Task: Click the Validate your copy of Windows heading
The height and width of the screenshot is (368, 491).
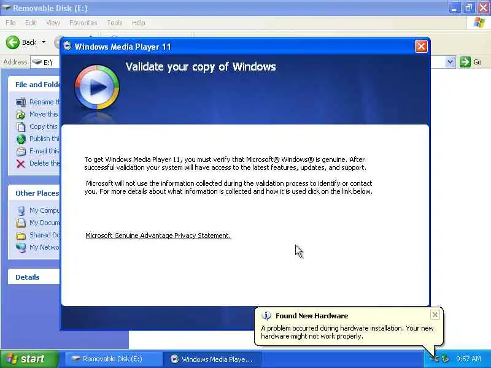Action: tap(201, 67)
